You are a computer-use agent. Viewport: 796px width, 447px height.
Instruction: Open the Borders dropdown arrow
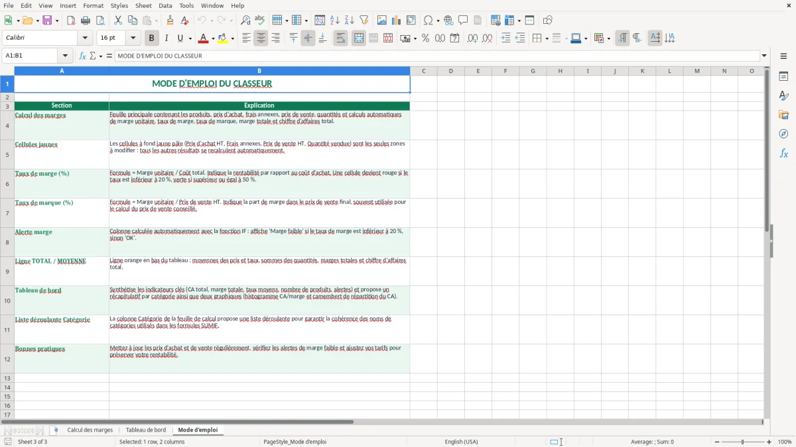click(x=546, y=38)
